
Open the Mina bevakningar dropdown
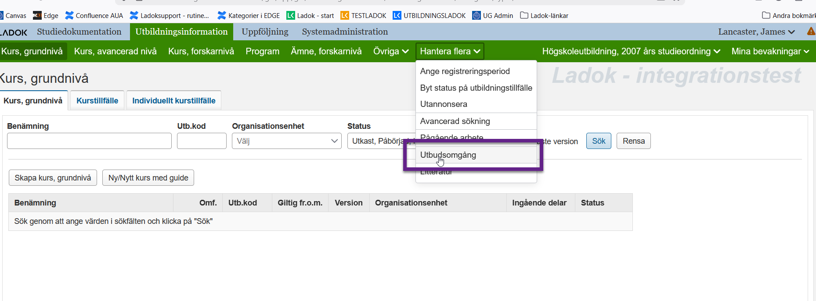(770, 51)
